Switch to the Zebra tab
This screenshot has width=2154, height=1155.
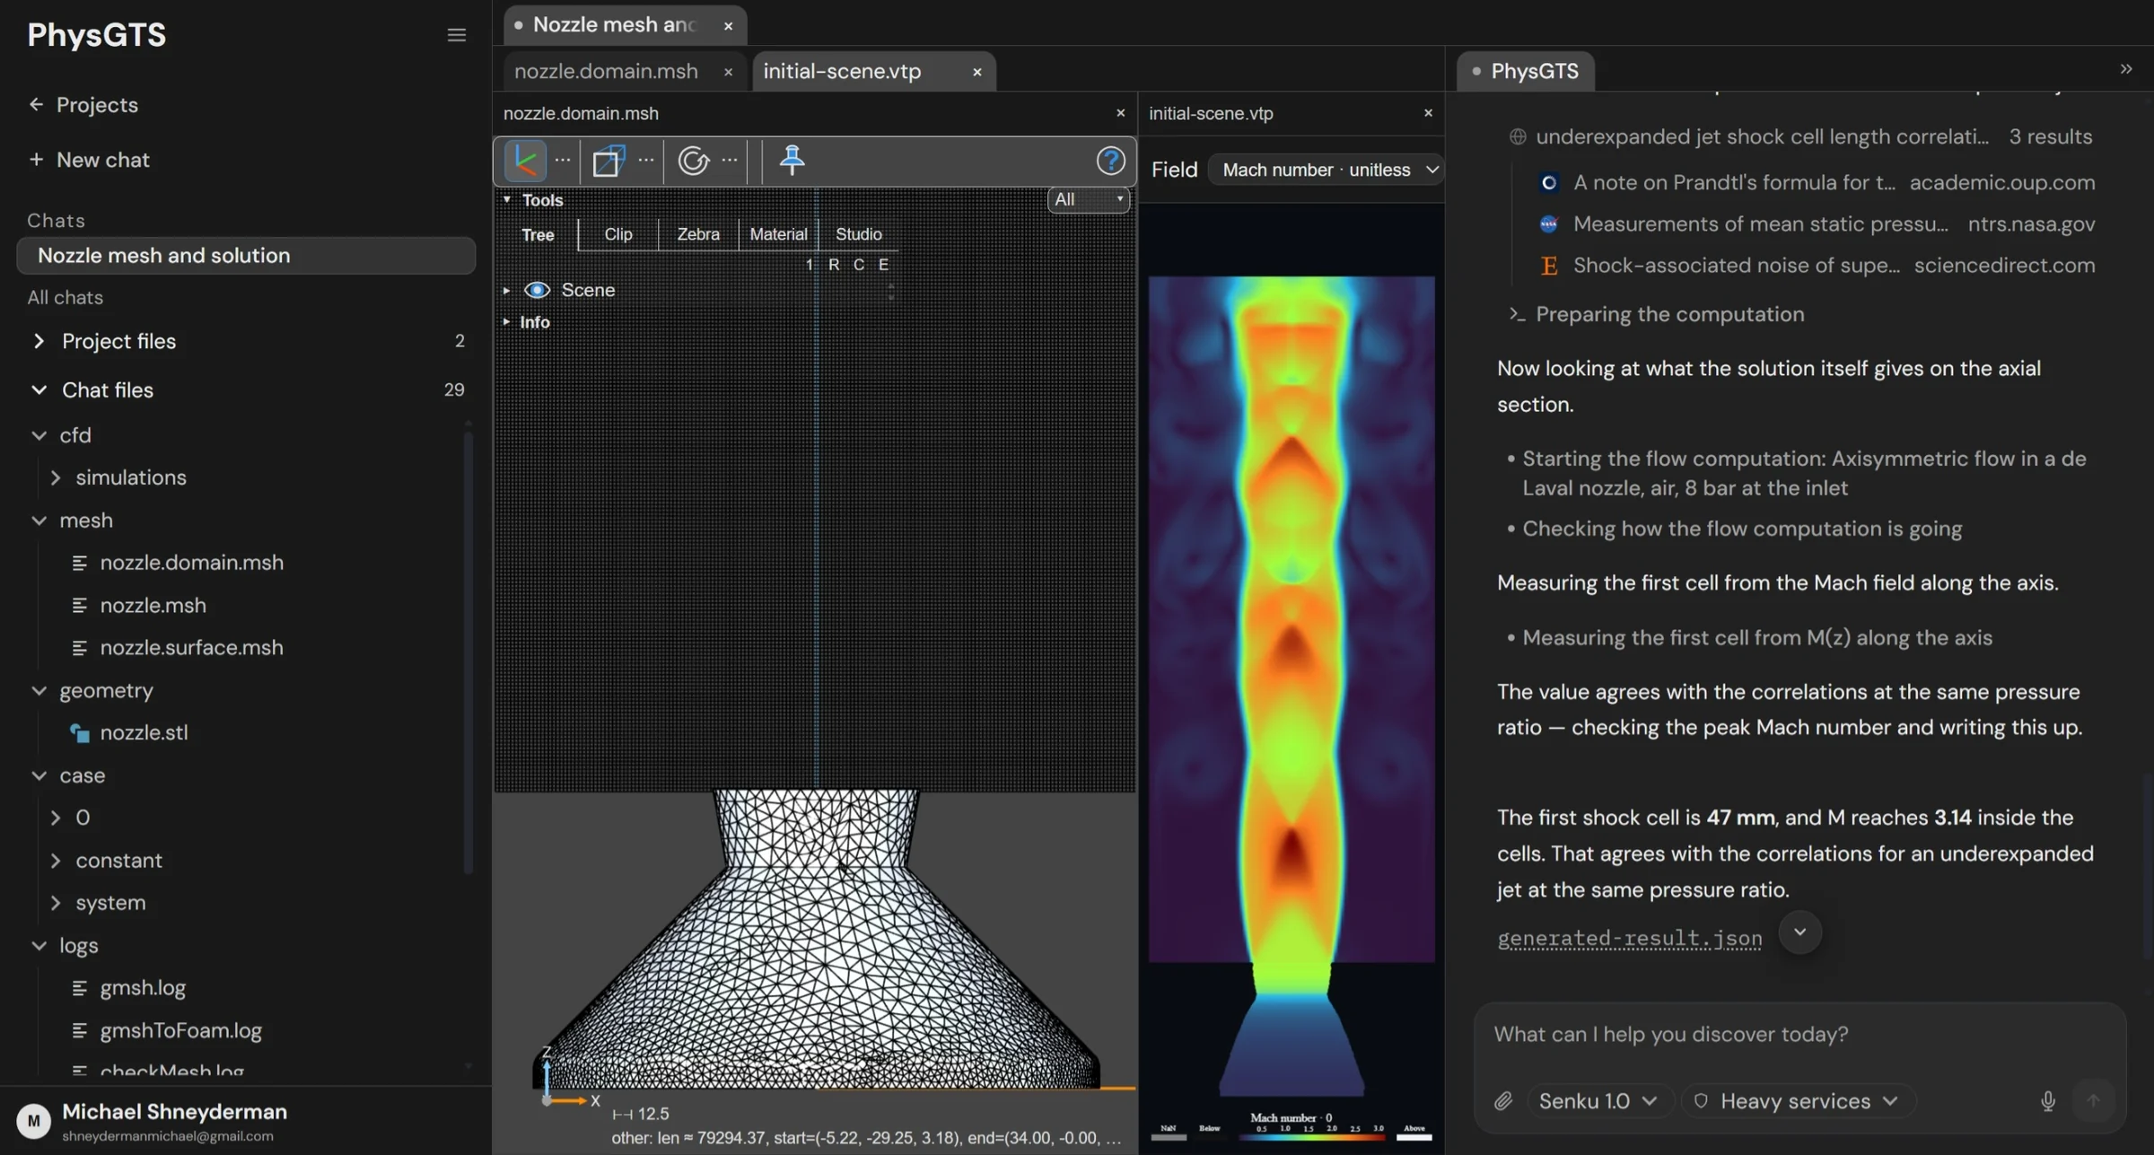pyautogui.click(x=698, y=234)
